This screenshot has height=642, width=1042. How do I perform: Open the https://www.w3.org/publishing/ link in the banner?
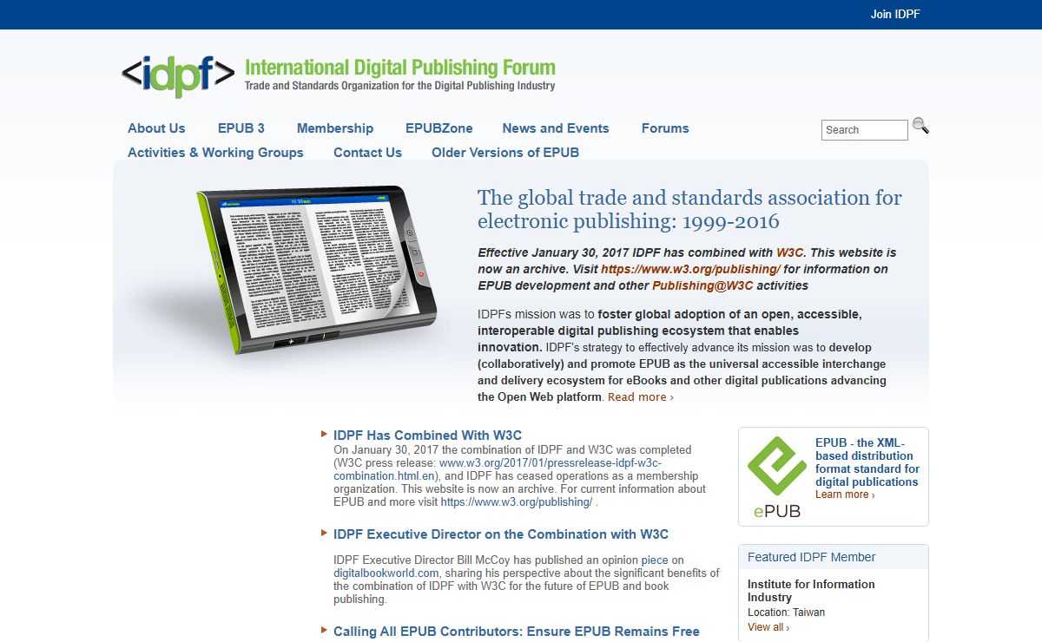click(690, 269)
